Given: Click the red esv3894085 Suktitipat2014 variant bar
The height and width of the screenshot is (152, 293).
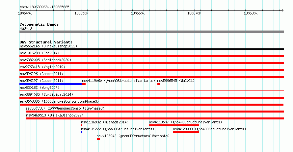Looking at the screenshot, I should 151,98.
